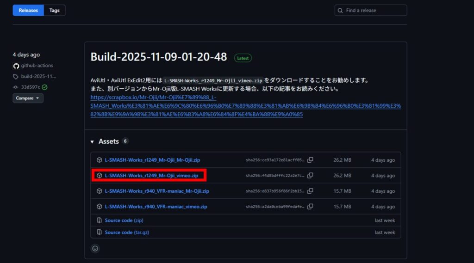
Task: Download Source code (tar.gz)
Action: point(127,232)
